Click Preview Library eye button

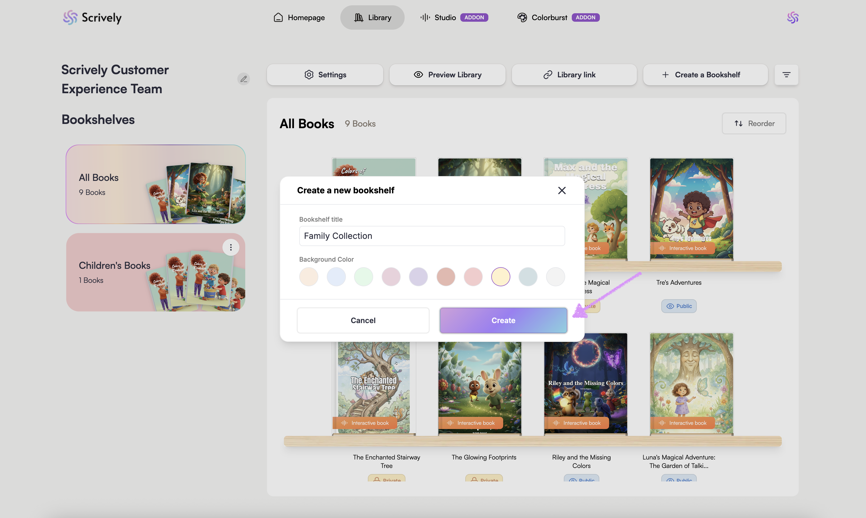[x=448, y=75]
